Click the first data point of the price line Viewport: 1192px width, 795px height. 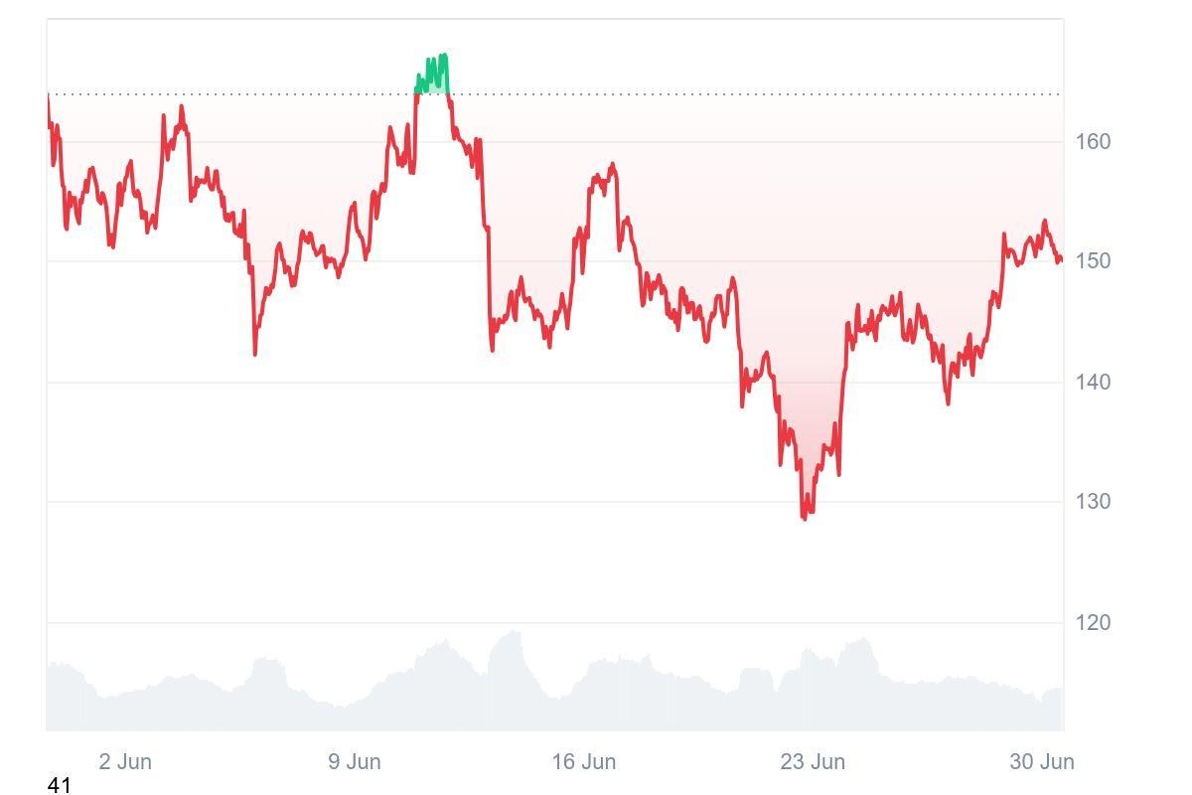(x=48, y=96)
